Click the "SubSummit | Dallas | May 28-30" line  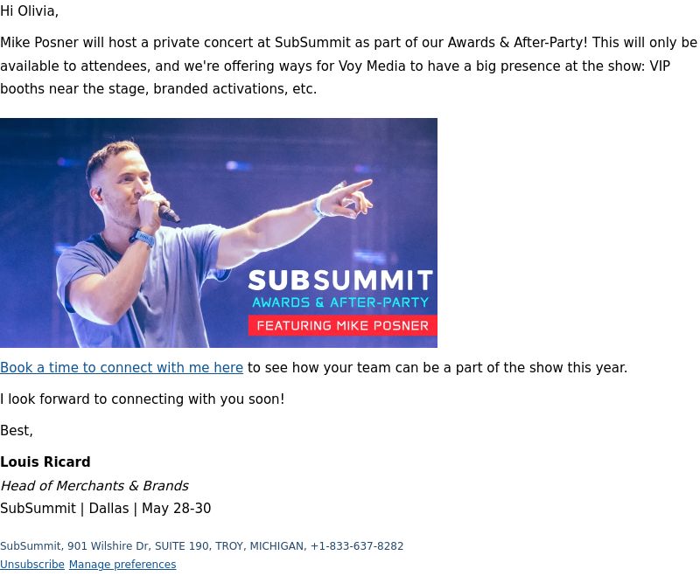point(105,509)
